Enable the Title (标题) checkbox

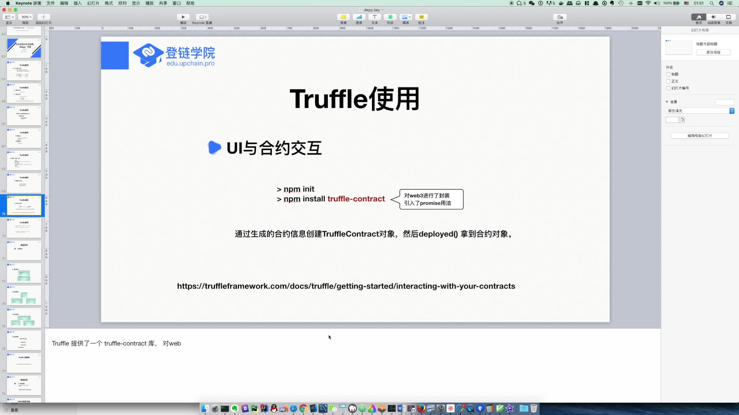[x=668, y=74]
